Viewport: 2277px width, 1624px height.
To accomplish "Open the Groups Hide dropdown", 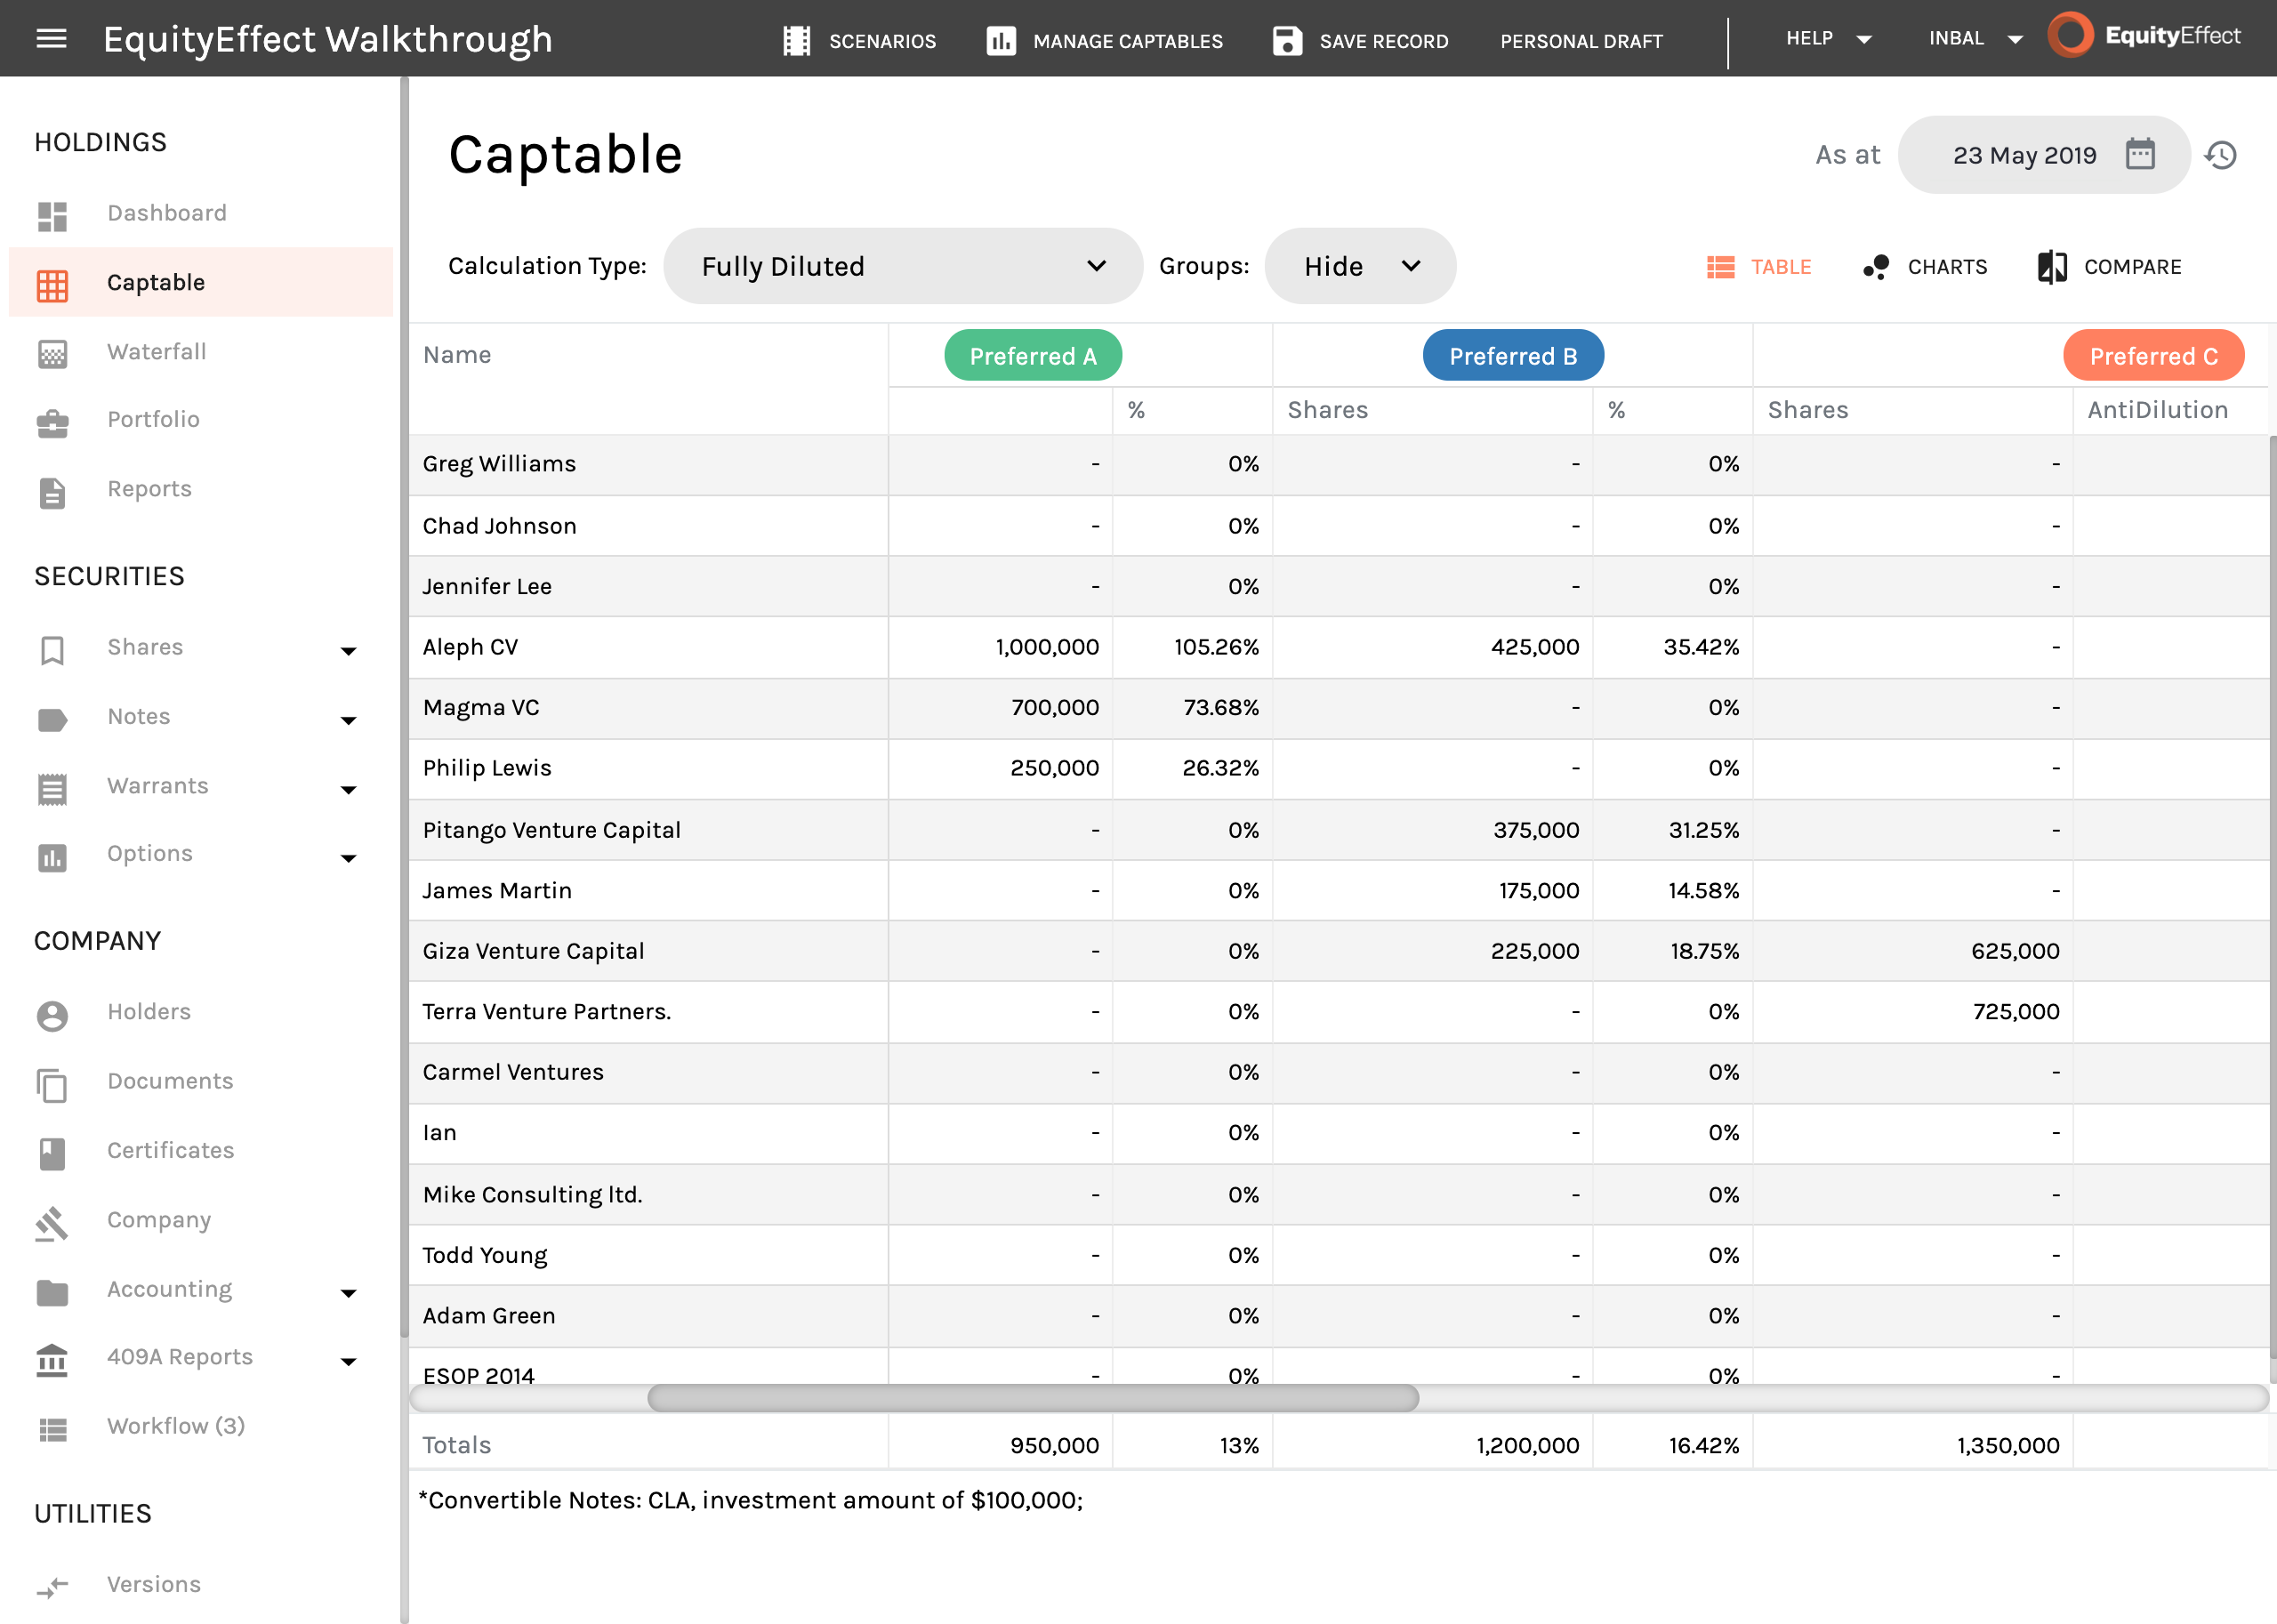I will click(x=1360, y=266).
